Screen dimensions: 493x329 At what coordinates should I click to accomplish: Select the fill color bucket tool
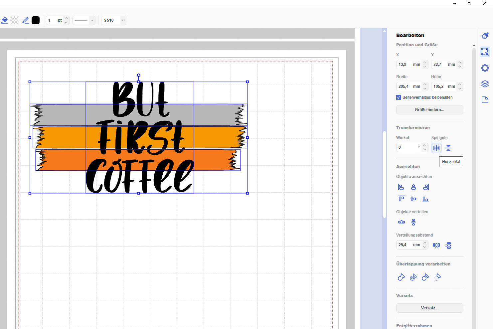pos(5,20)
